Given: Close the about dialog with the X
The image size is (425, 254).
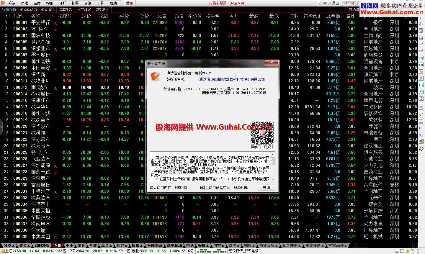Looking at the screenshot, I should coord(271,63).
